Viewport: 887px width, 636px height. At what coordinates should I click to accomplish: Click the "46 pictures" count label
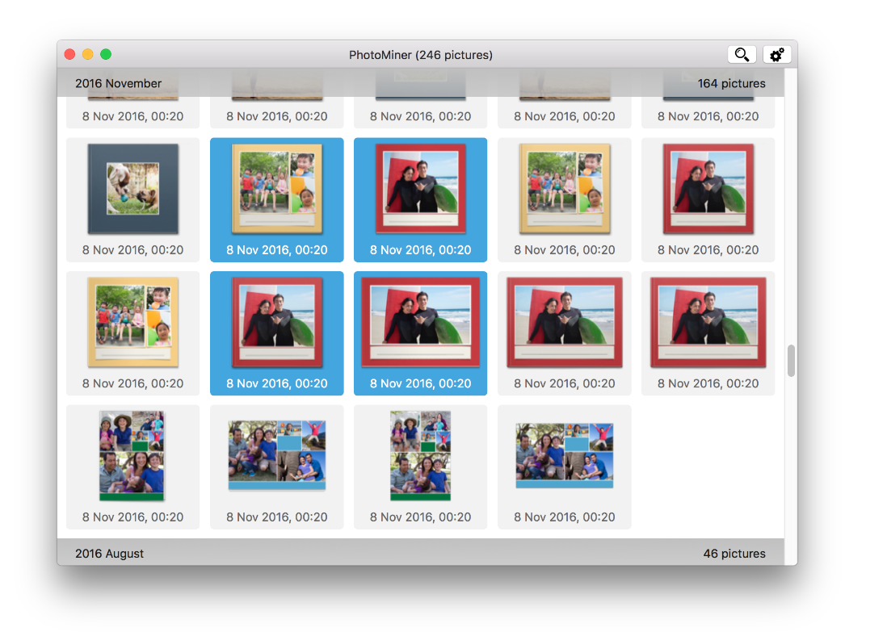coord(734,554)
